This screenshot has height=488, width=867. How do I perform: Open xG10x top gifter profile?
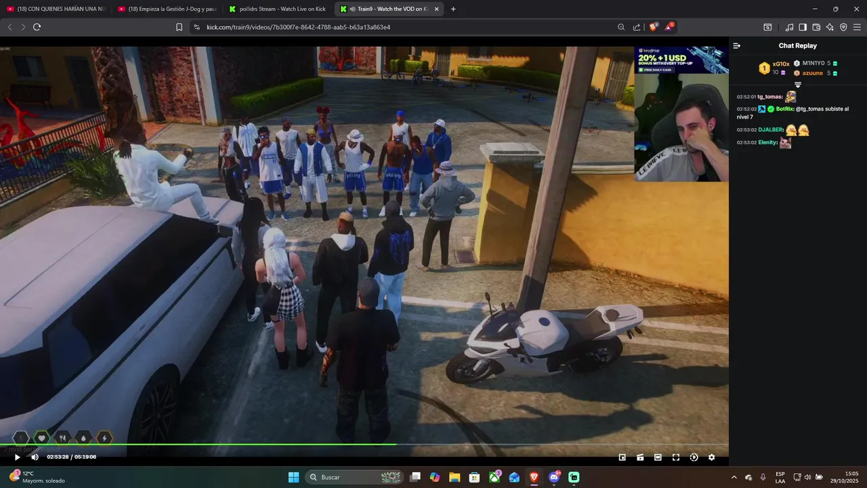(x=781, y=64)
